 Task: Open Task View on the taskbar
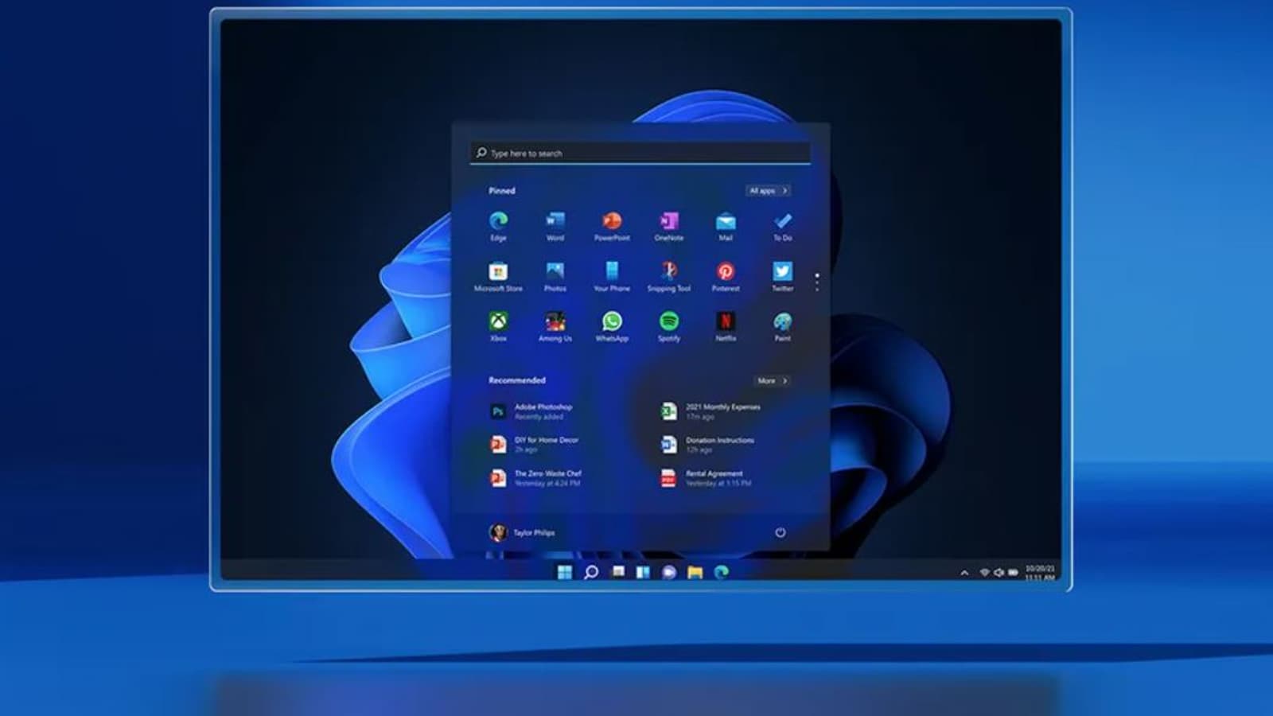pyautogui.click(x=617, y=572)
